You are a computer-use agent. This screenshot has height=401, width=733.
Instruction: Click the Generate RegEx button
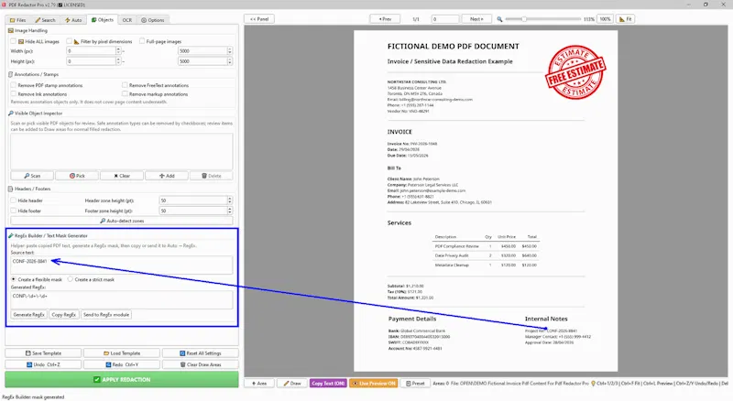(x=29, y=315)
